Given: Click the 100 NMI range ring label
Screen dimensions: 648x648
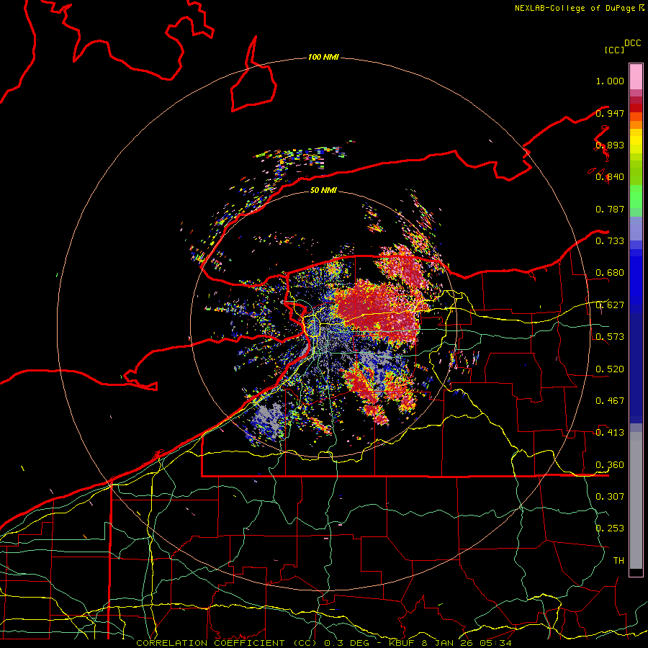Looking at the screenshot, I should pos(323,57).
